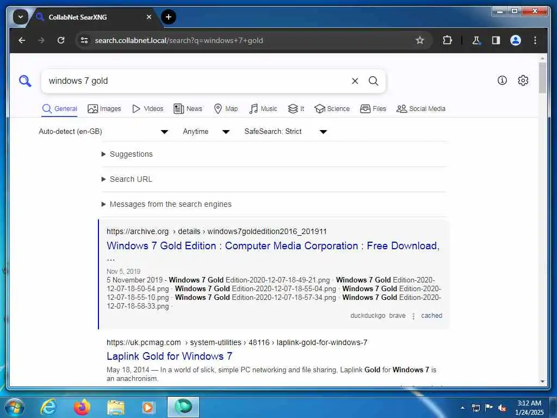Click the browser forward arrow

point(41,40)
